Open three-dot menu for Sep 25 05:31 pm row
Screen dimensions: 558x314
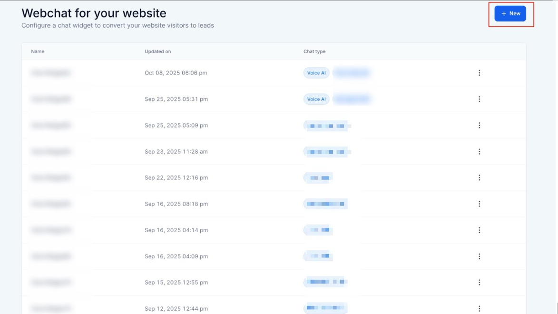click(479, 99)
